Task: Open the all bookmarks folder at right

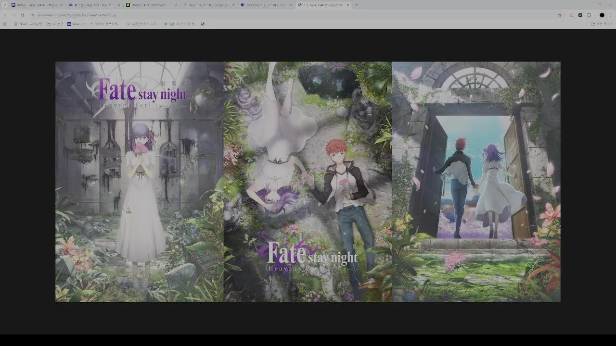Action: pyautogui.click(x=602, y=24)
